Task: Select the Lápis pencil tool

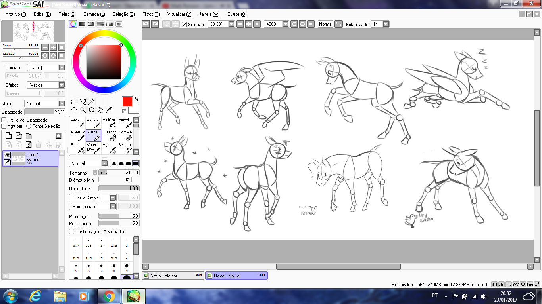Action: click(x=77, y=123)
